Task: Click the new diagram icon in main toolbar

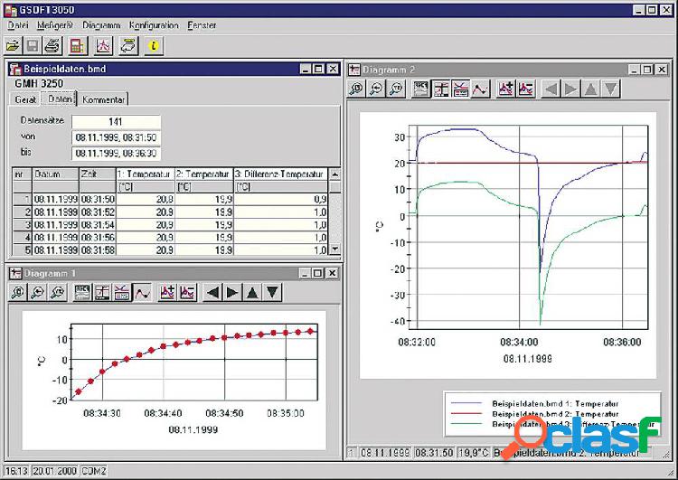Action: [x=103, y=45]
